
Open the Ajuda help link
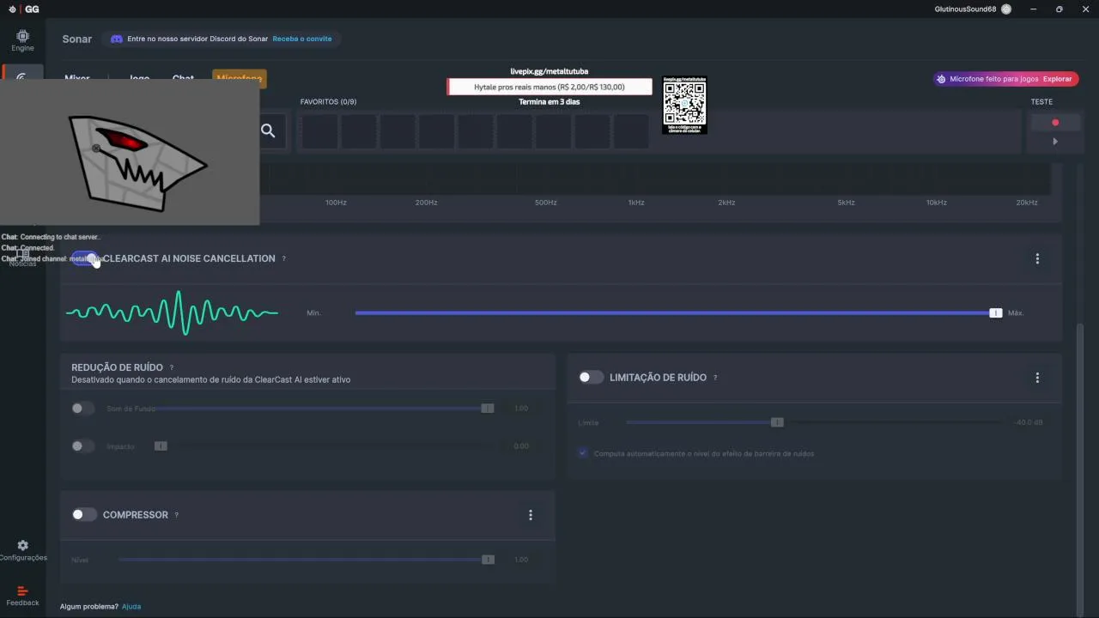coord(131,606)
